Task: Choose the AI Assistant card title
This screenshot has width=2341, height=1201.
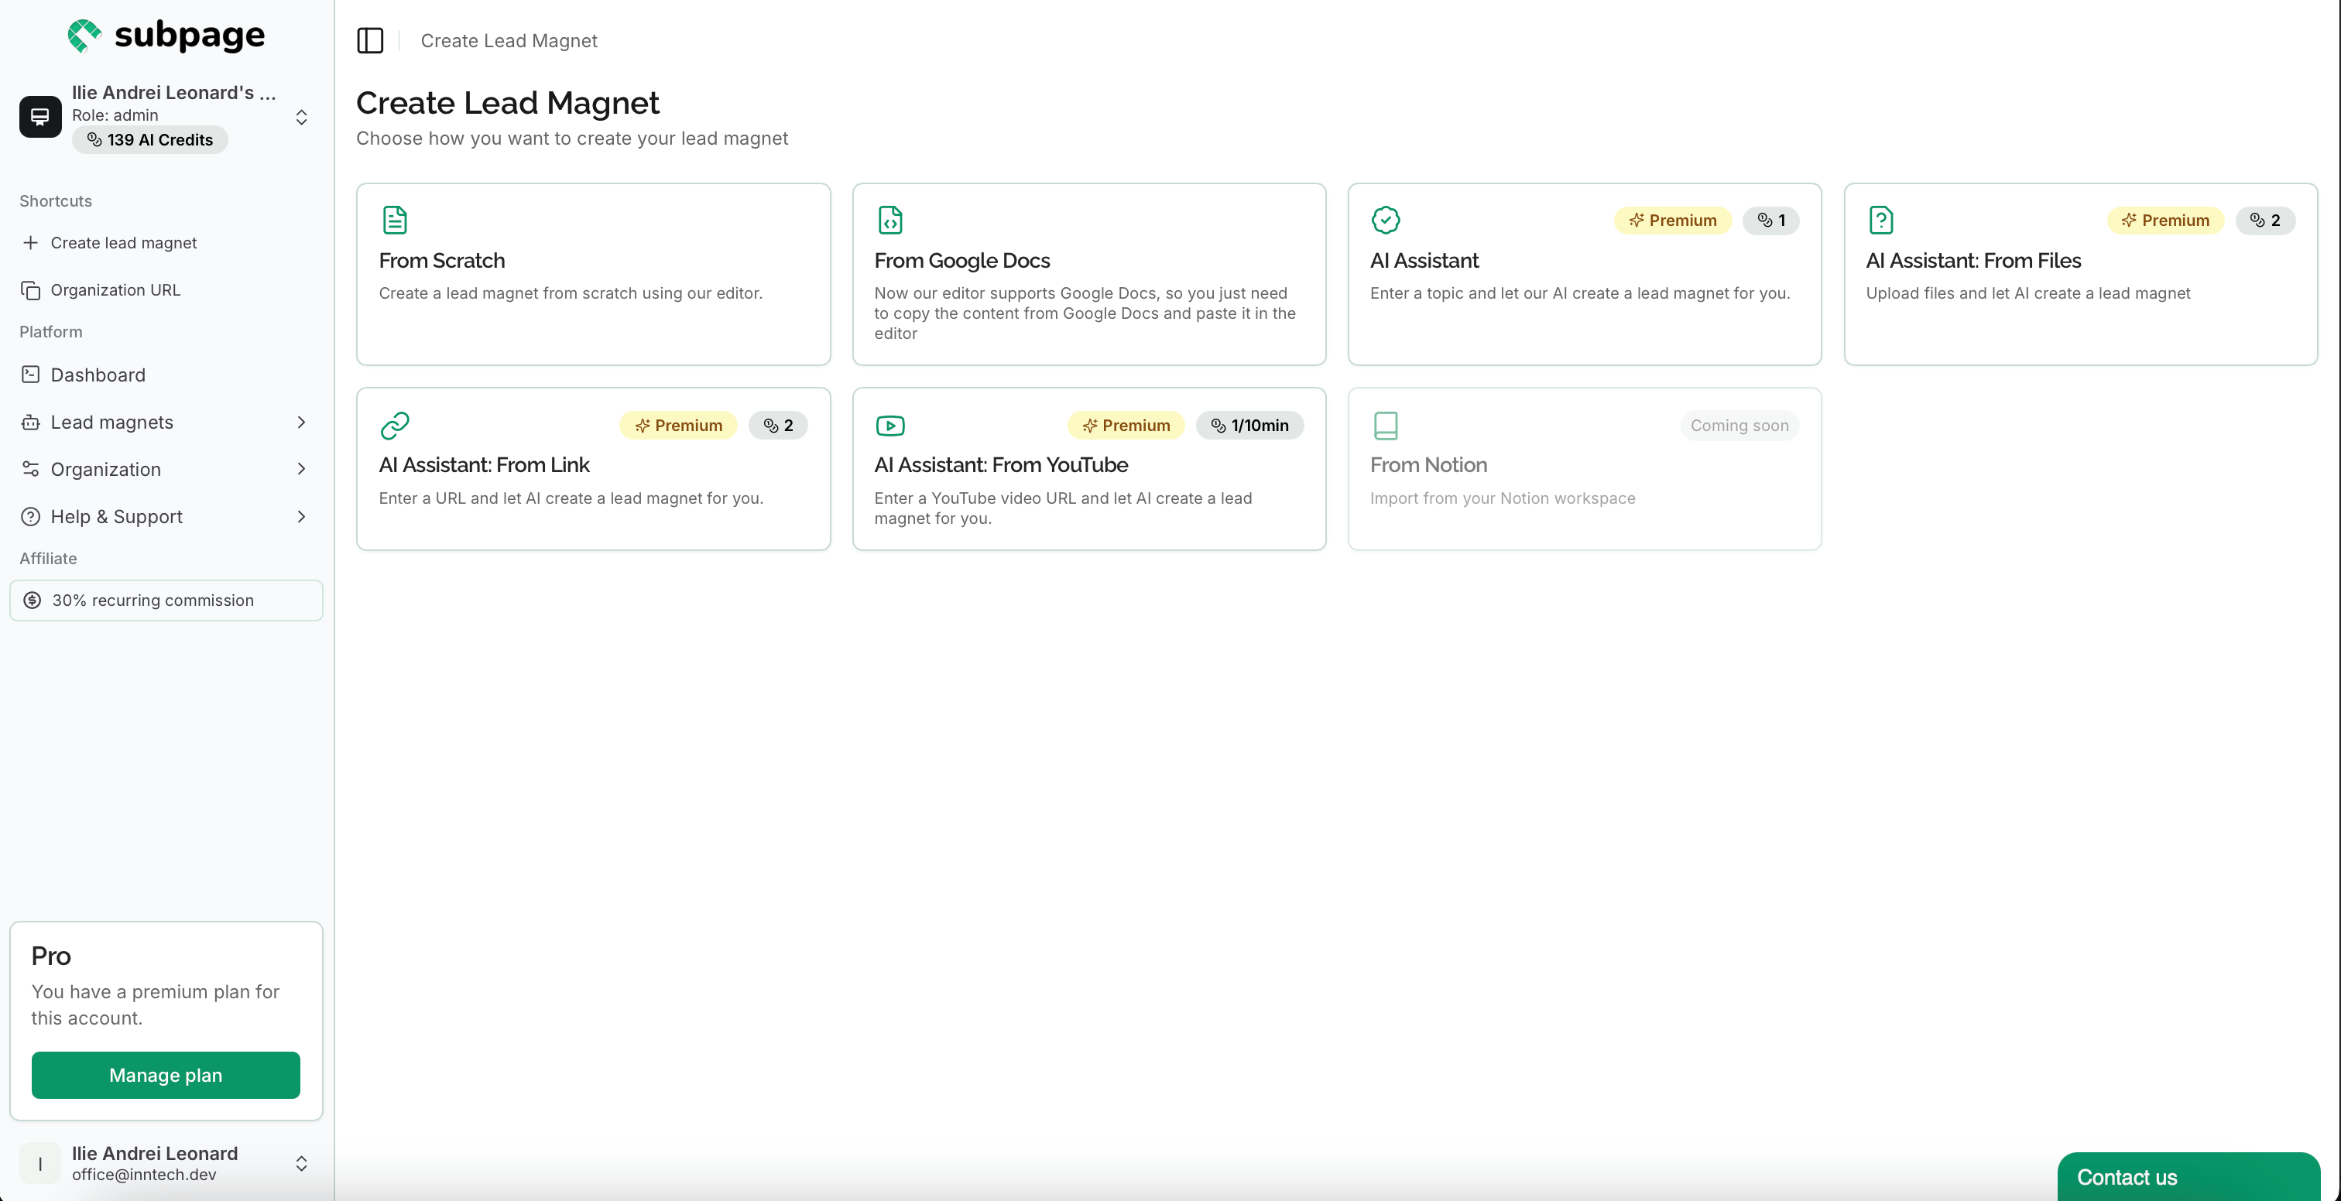Action: click(x=1424, y=261)
